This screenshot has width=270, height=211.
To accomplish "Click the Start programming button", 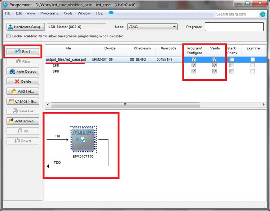I will (23, 51).
